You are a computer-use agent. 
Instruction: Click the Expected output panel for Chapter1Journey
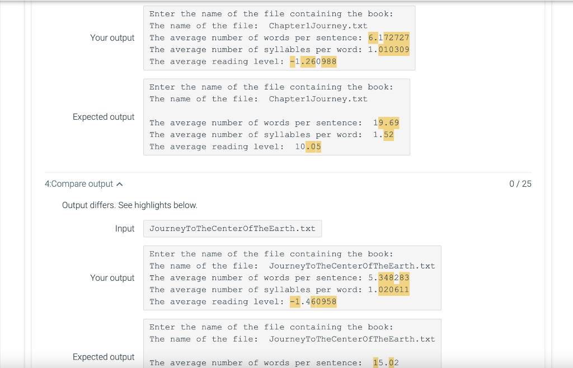pyautogui.click(x=277, y=117)
